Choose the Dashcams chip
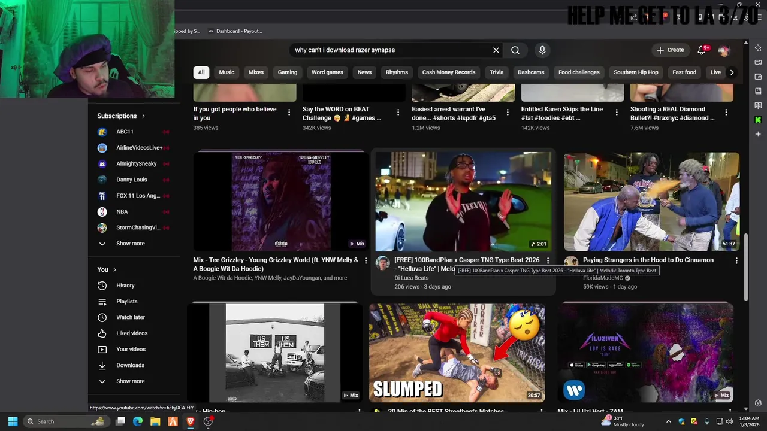The image size is (767, 431). tap(531, 72)
